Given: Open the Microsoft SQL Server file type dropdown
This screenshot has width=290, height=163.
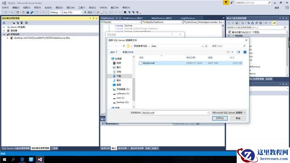Looking at the screenshot, I should click(x=229, y=113).
